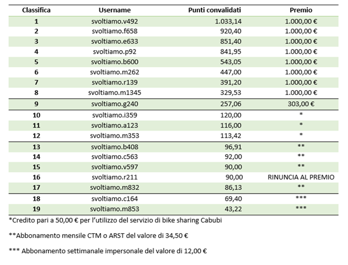Image resolution: width=348 pixels, height=265 pixels.
Task: Select the 303,00 € prize cell
Action: click(x=301, y=104)
